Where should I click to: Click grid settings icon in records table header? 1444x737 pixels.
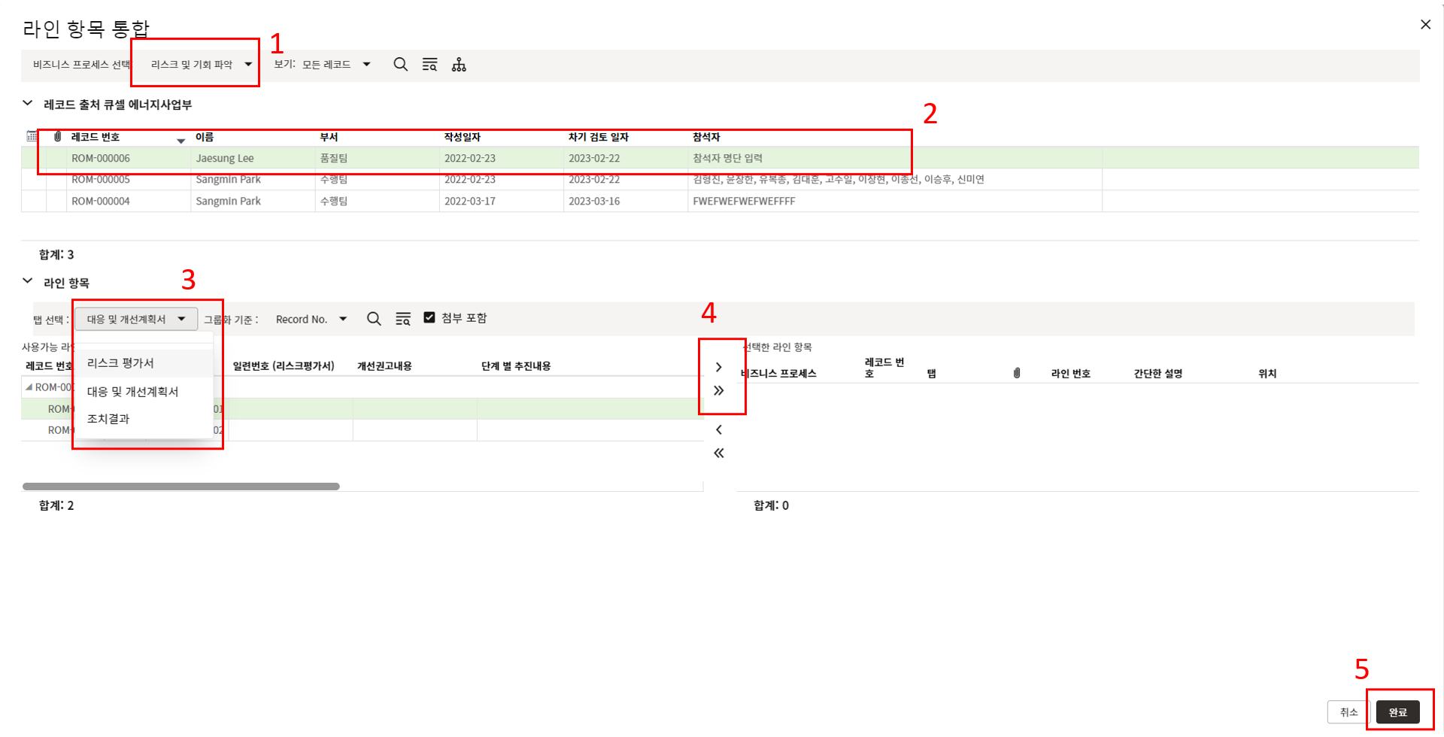[x=32, y=136]
